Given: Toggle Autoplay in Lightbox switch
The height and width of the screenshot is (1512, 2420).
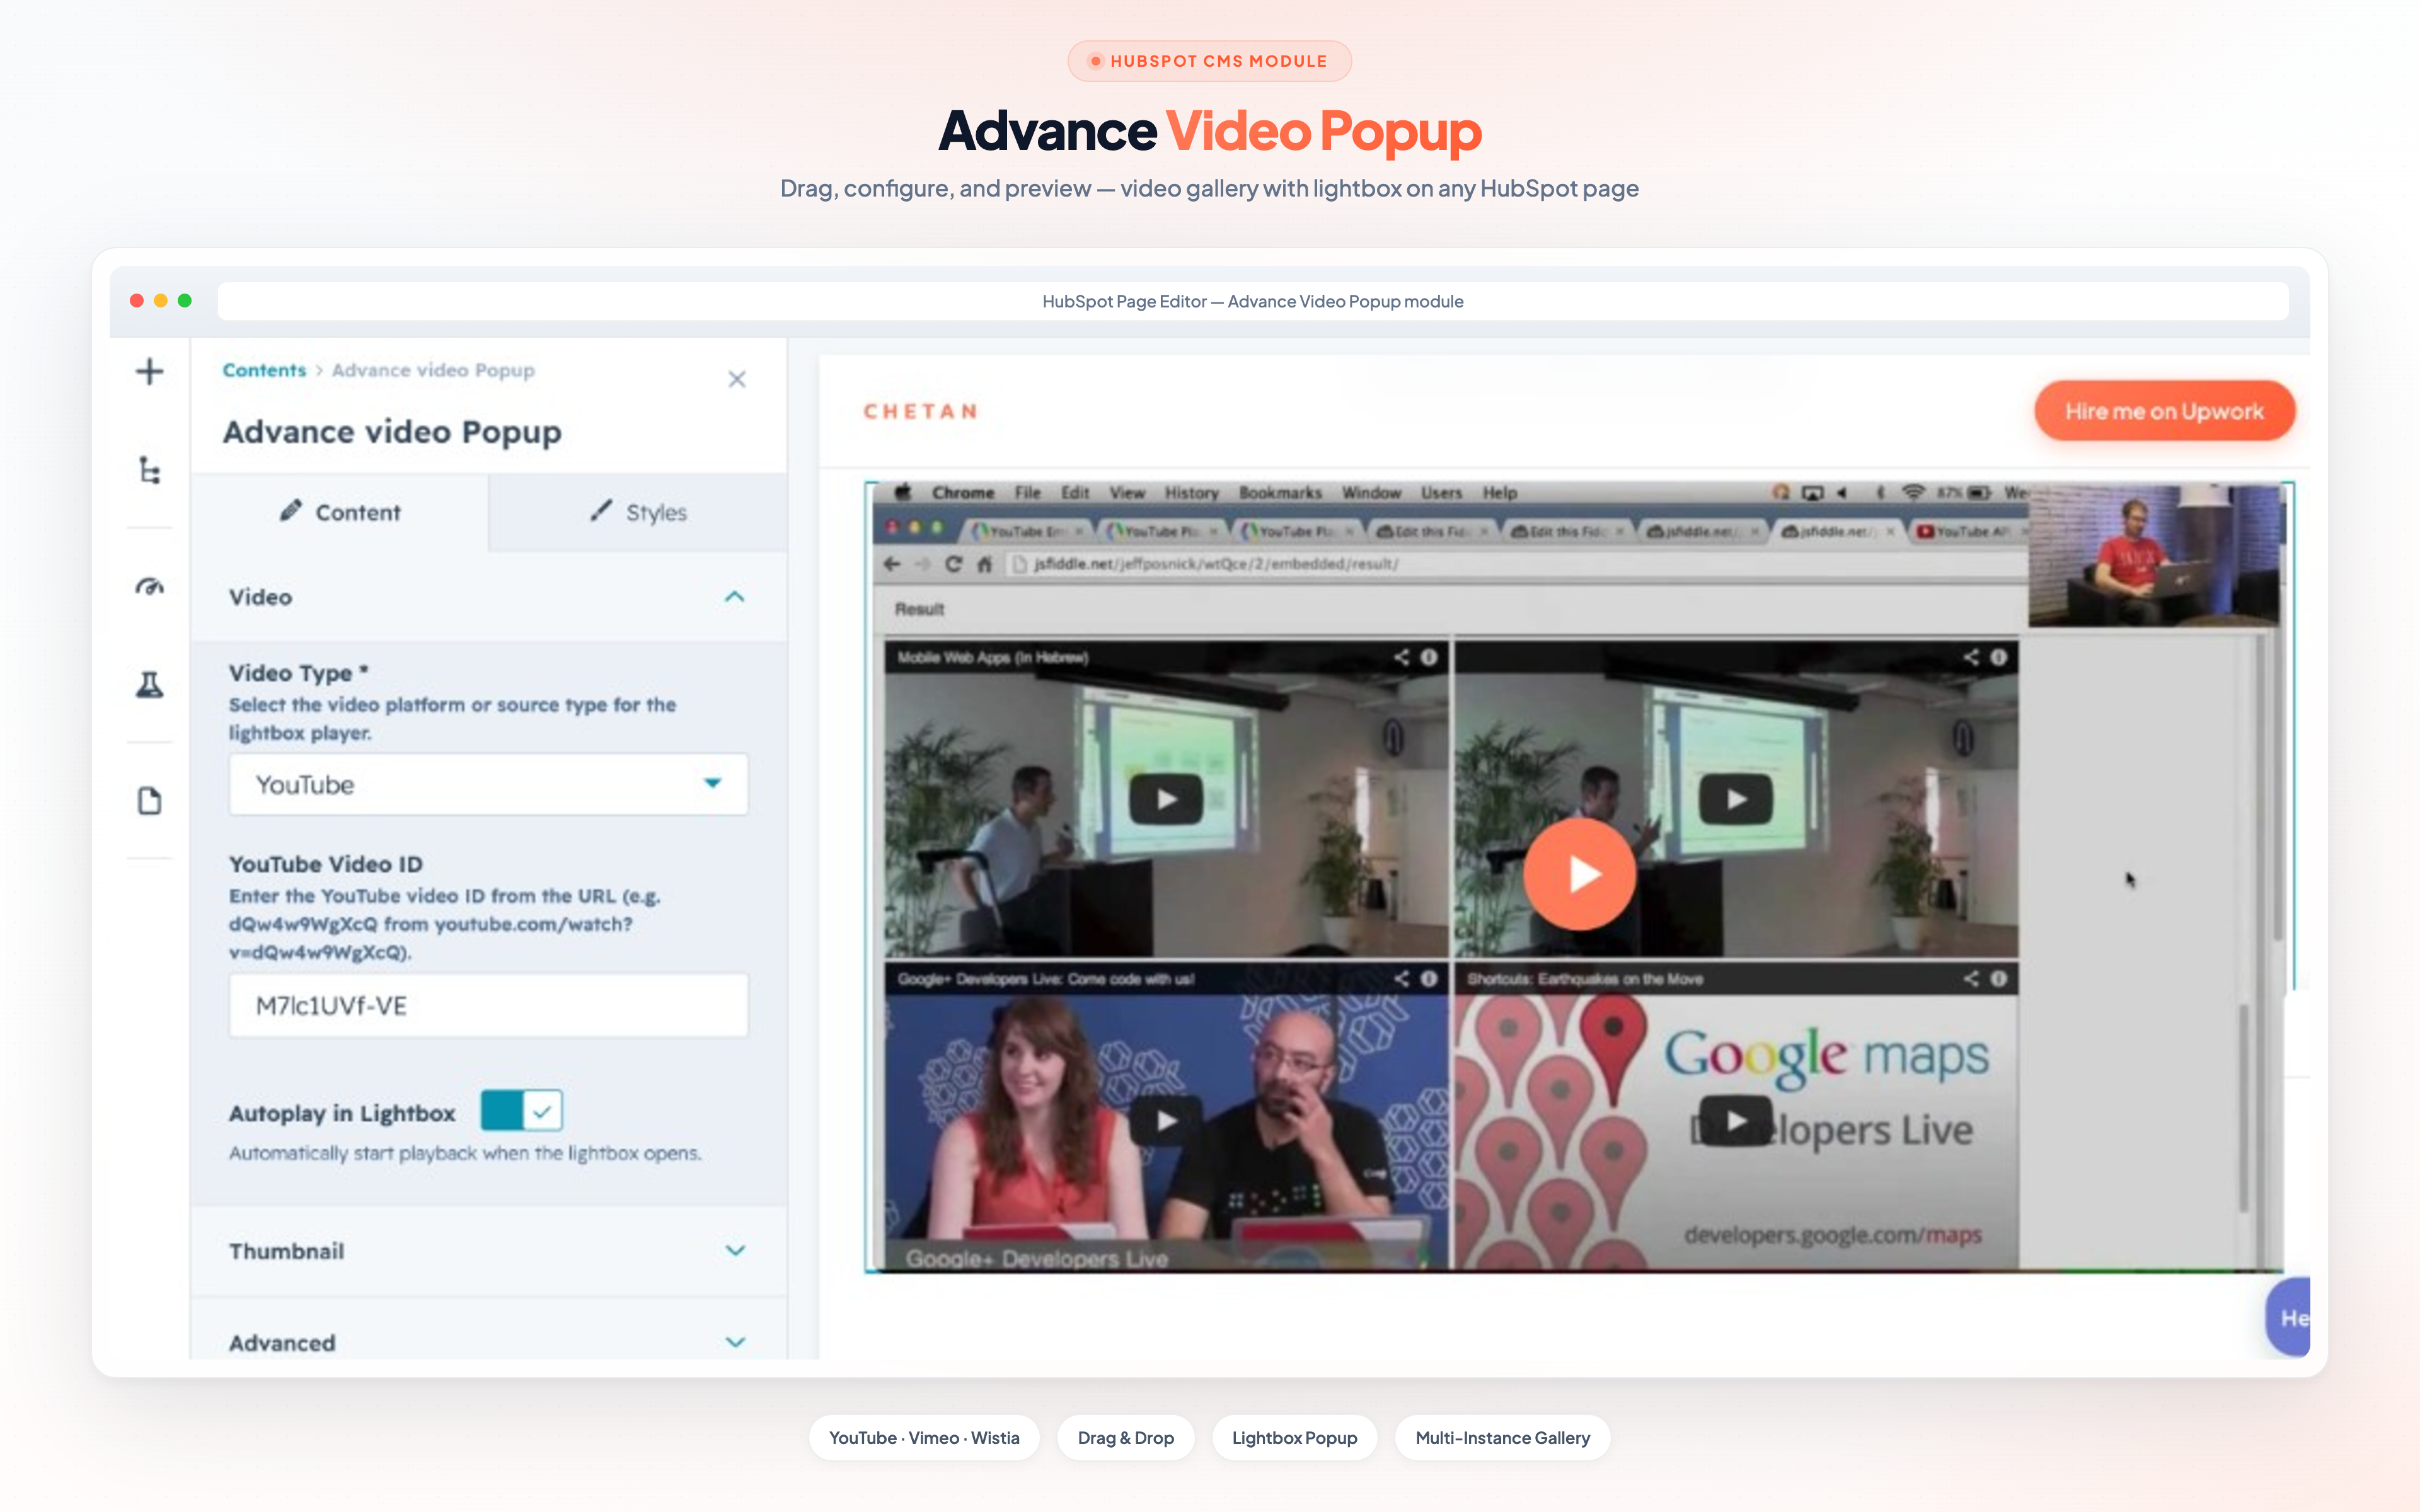Looking at the screenshot, I should pos(521,1111).
